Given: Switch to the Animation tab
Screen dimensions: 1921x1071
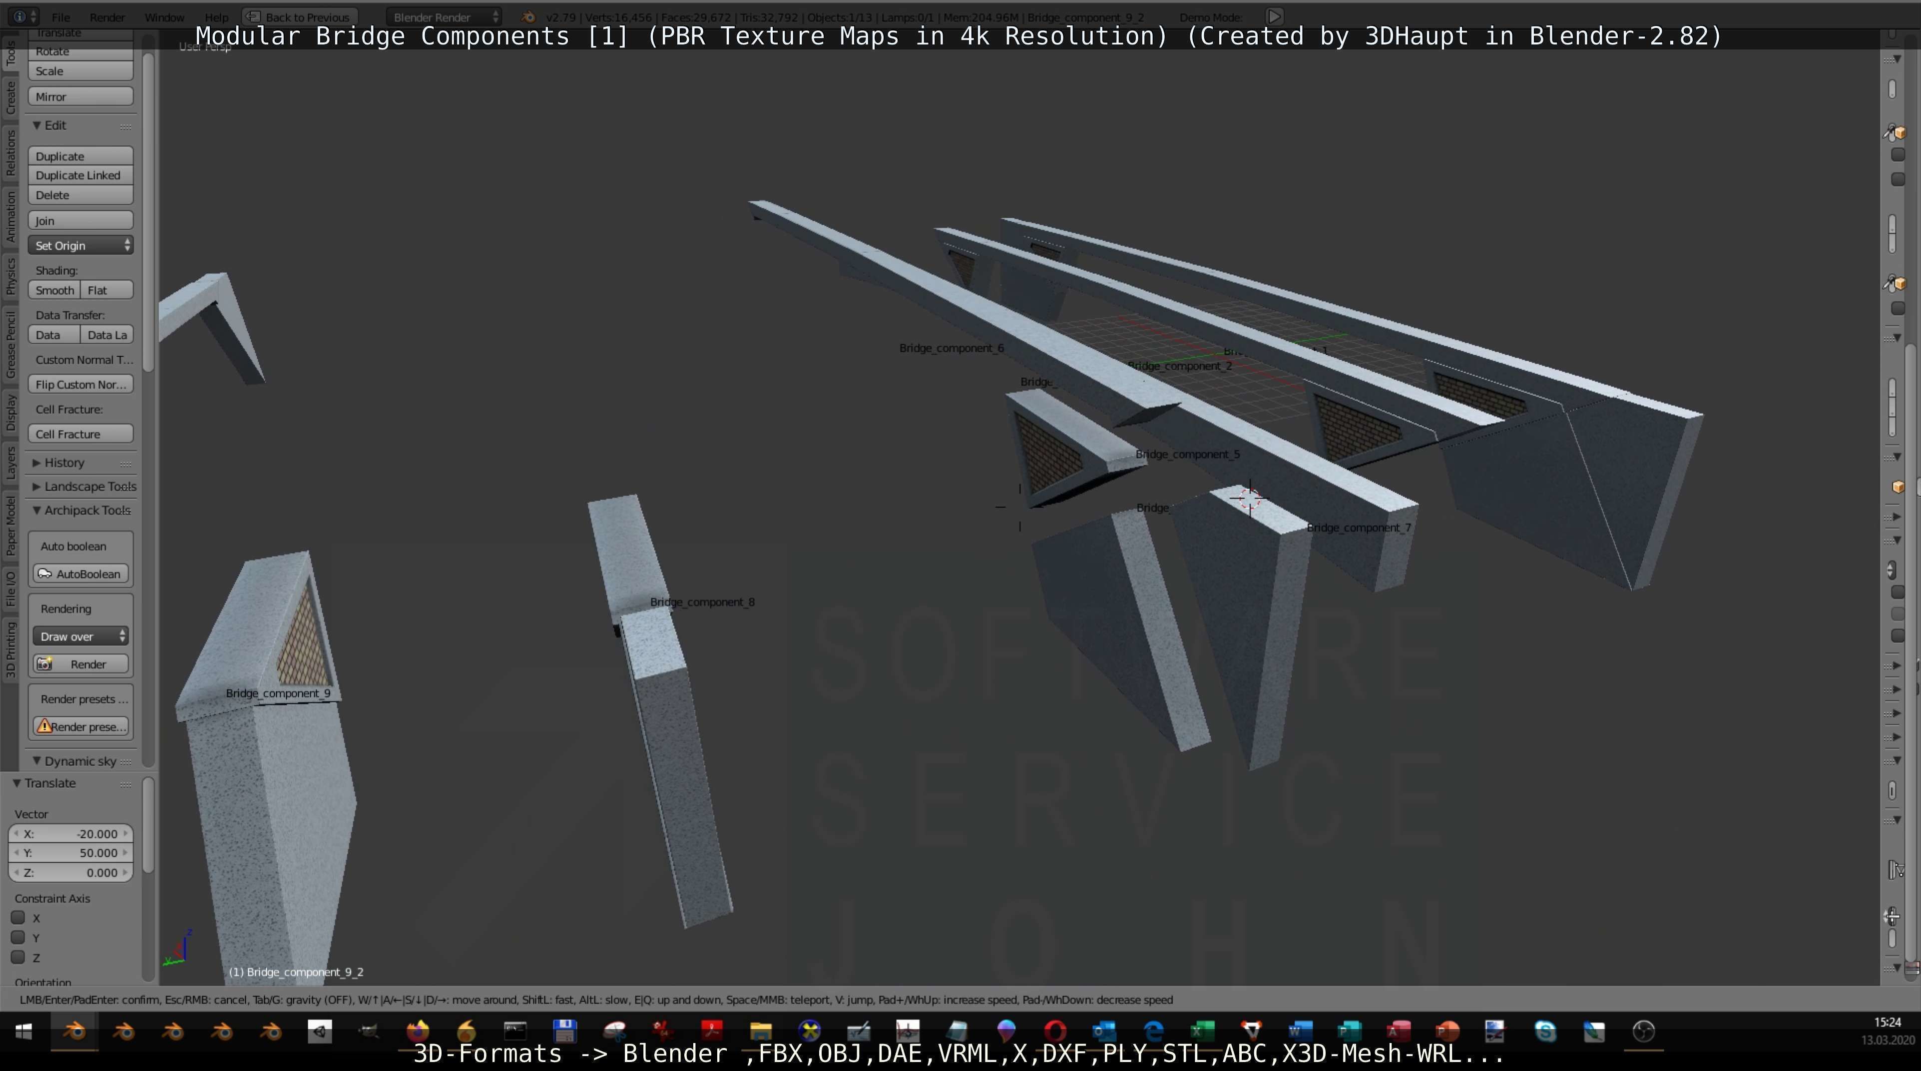Looking at the screenshot, I should (10, 216).
